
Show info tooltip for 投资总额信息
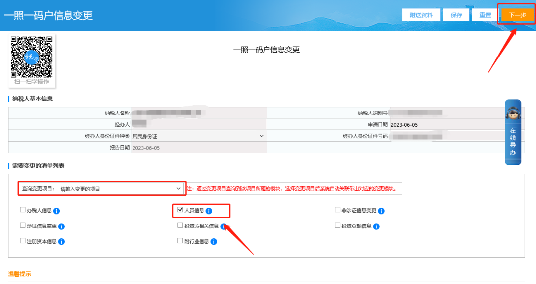click(x=376, y=227)
